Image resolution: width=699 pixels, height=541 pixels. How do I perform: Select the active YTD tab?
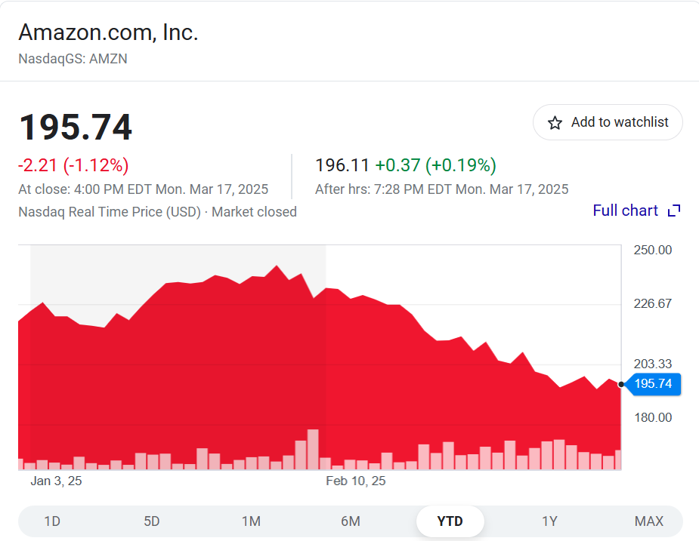click(x=450, y=521)
